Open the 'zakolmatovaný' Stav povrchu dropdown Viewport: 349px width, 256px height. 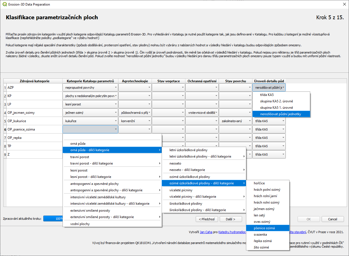pyautogui.click(x=235, y=121)
